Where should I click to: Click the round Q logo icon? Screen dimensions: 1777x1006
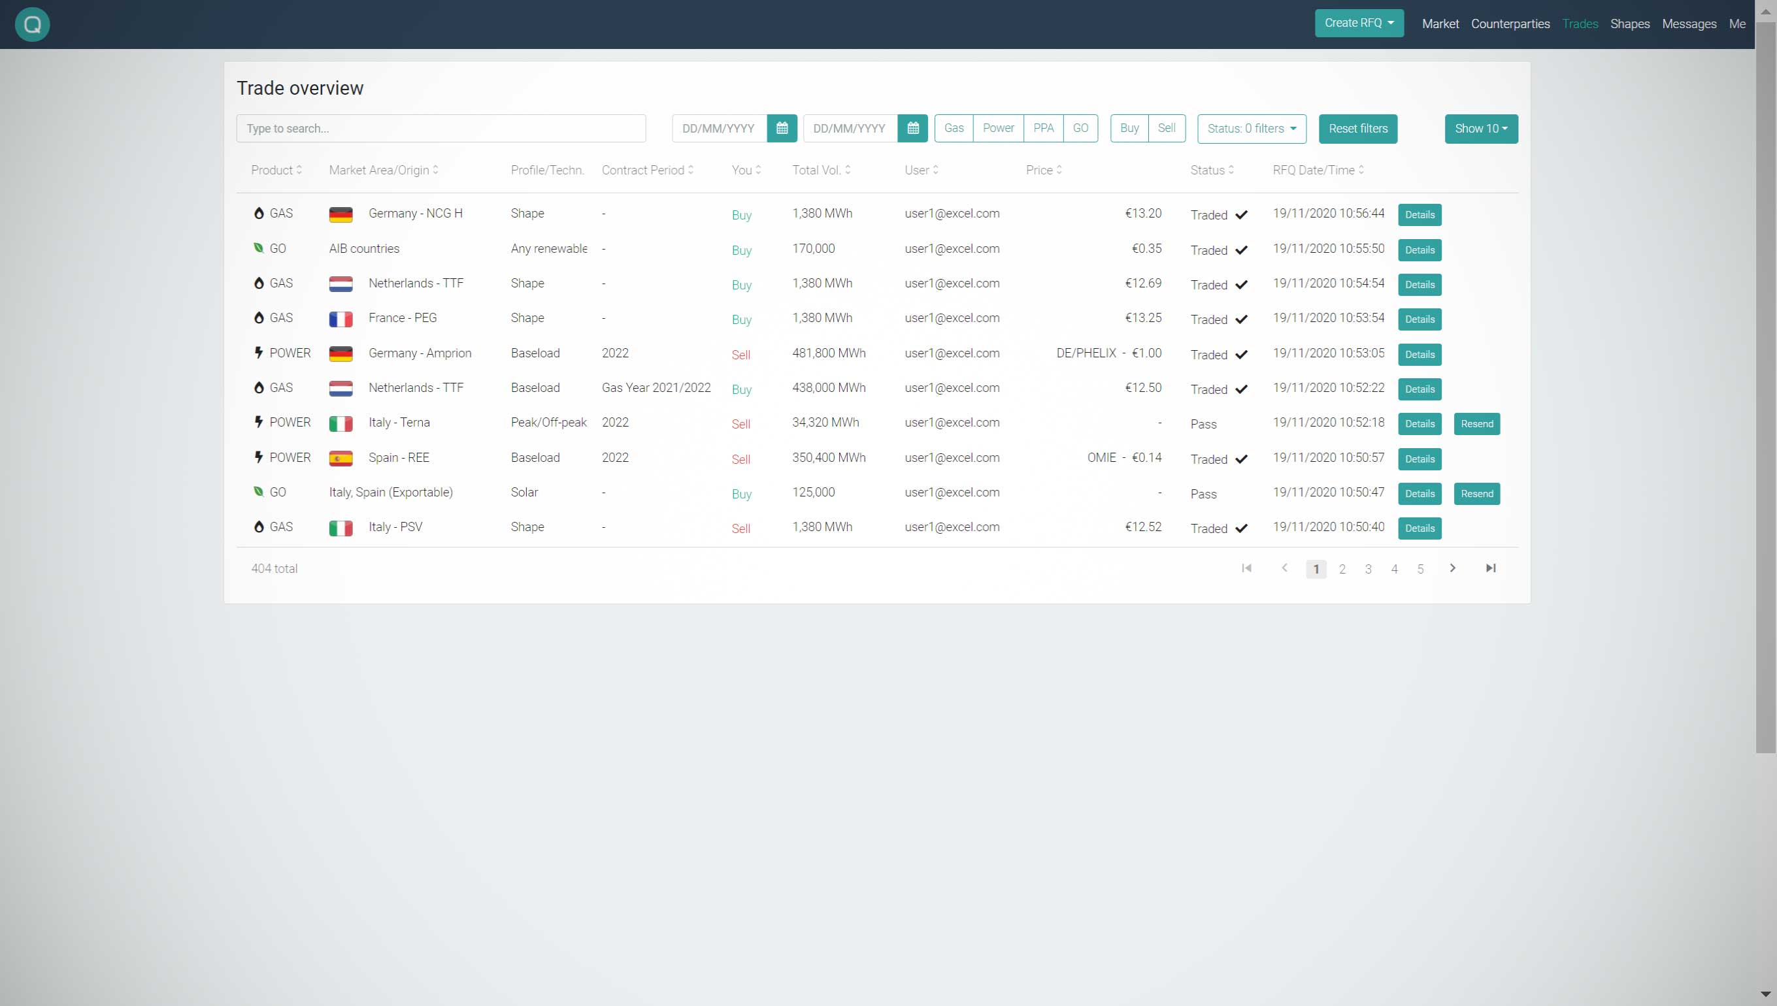point(33,24)
